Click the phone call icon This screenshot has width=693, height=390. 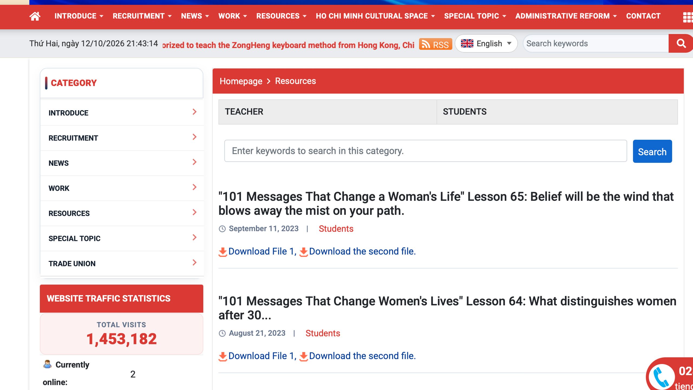coord(661,376)
